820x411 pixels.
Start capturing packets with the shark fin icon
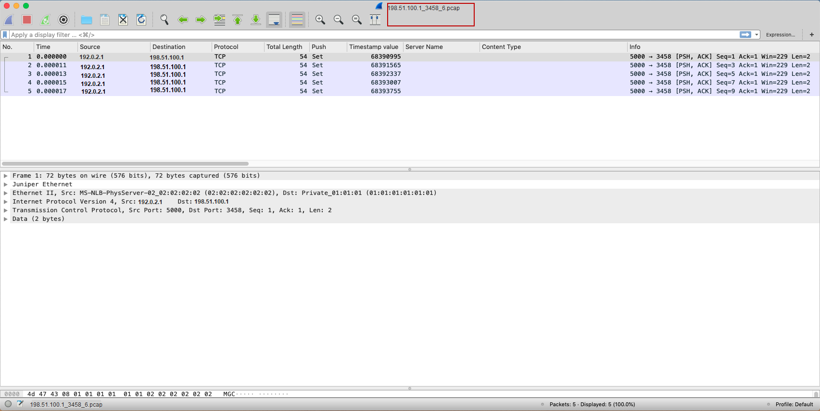[x=9, y=20]
